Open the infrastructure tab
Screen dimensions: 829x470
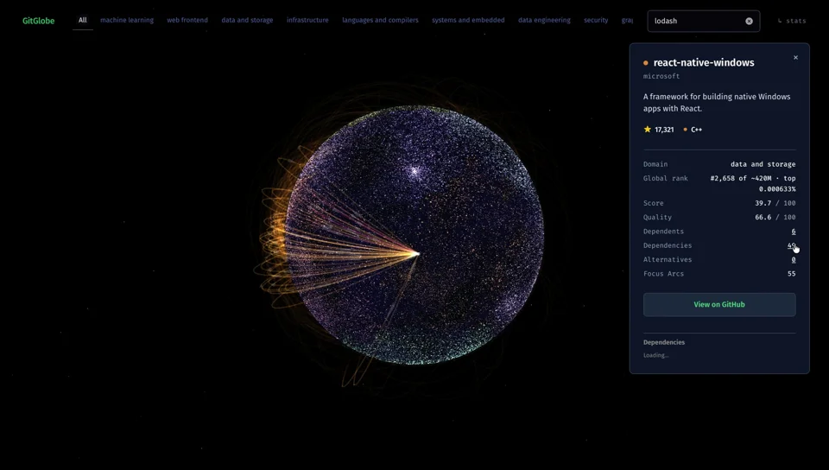307,20
